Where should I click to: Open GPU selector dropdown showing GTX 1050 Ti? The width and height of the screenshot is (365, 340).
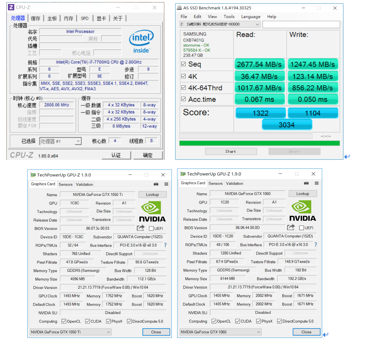click(71, 332)
